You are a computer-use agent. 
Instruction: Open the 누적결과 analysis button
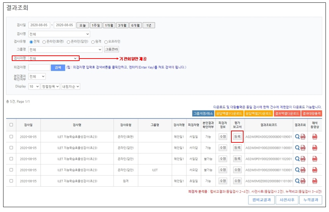point(310,200)
